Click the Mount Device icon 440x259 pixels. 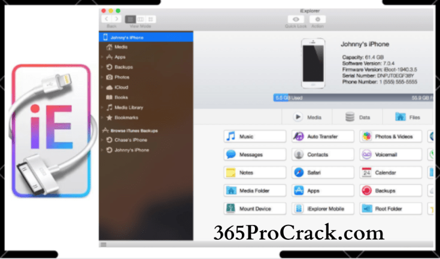[231, 209]
